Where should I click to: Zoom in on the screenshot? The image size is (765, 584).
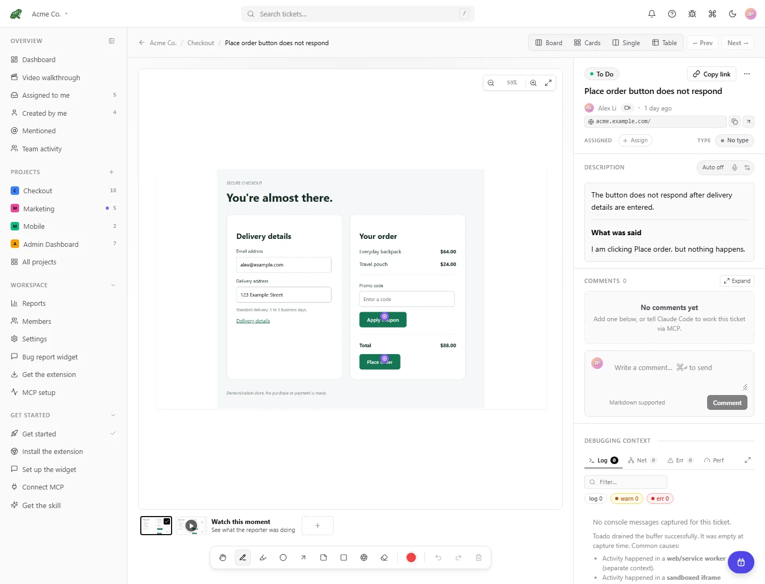[533, 83]
